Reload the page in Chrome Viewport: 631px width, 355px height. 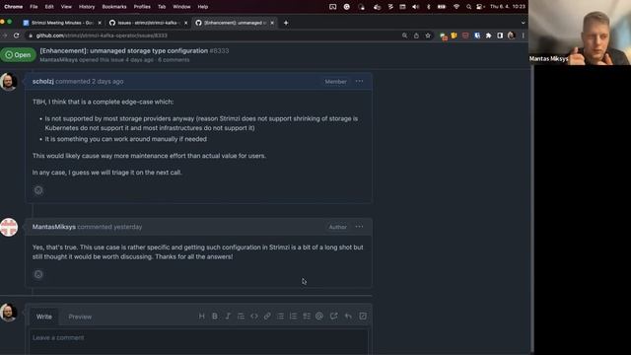pyautogui.click(x=16, y=35)
